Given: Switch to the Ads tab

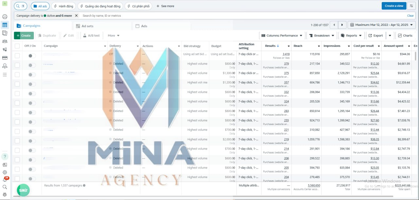Looking at the screenshot, I should click(x=161, y=26).
